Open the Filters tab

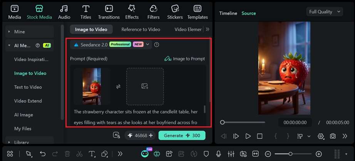(153, 12)
